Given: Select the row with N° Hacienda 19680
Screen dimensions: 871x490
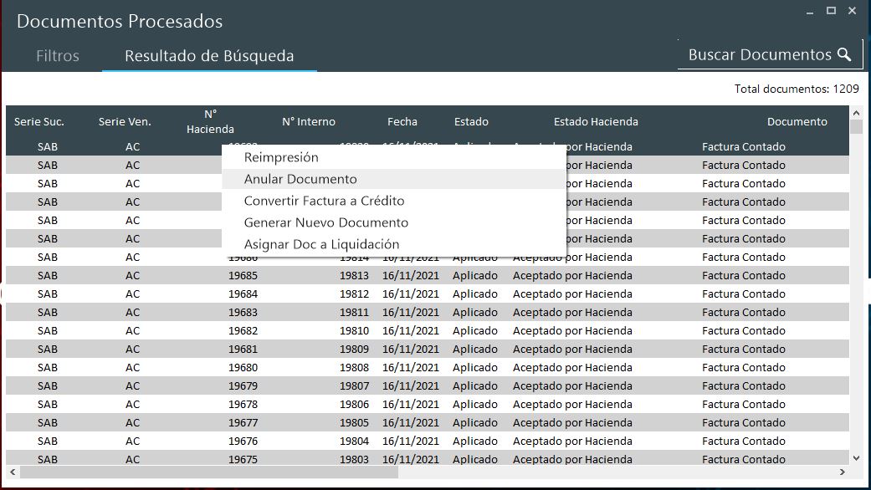Looking at the screenshot, I should pos(243,367).
